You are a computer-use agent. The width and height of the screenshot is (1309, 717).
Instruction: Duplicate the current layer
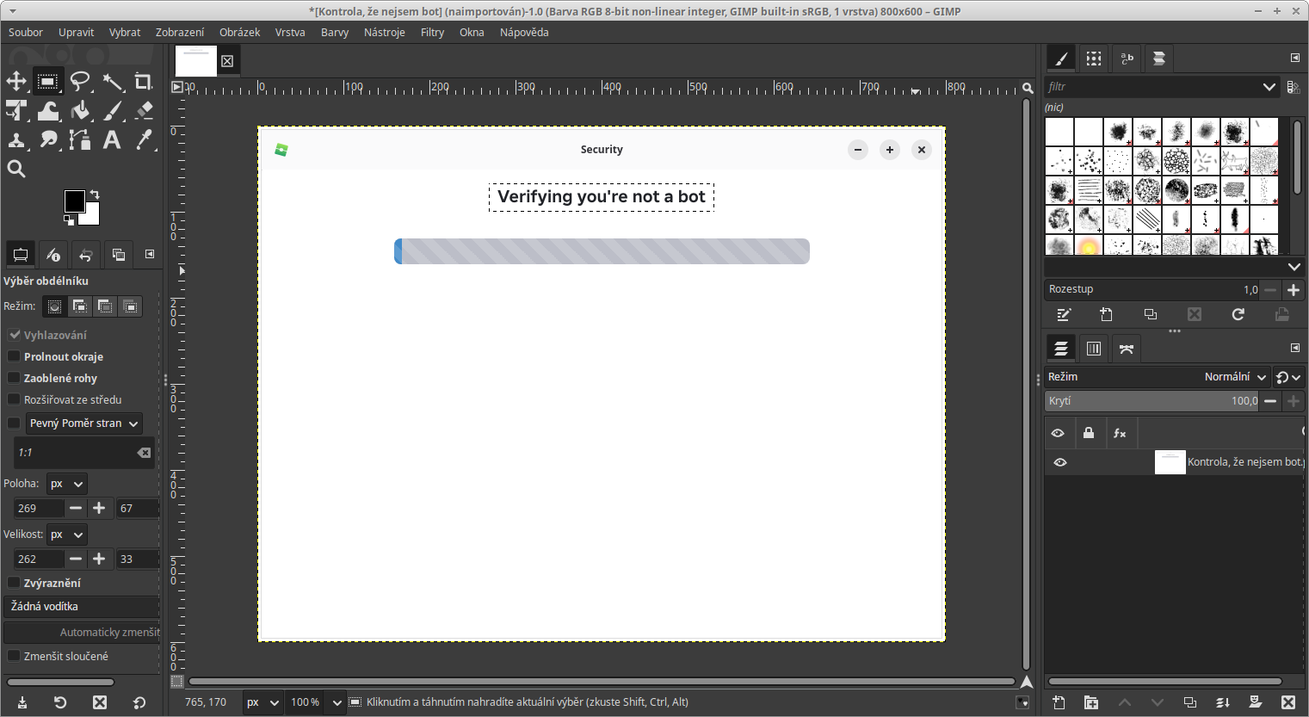(1190, 702)
